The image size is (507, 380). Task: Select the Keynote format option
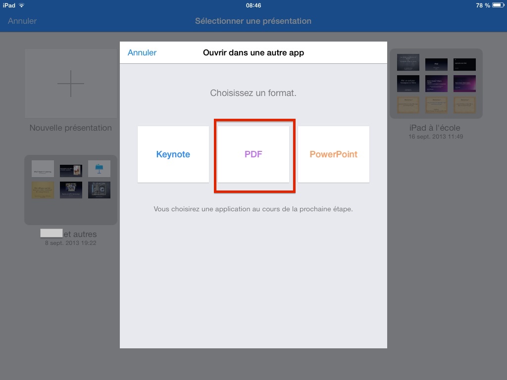[173, 154]
